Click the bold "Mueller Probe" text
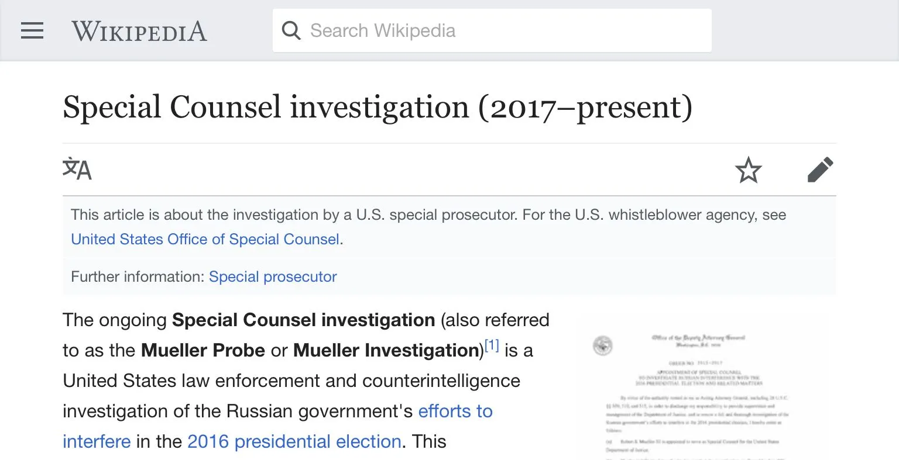 [x=203, y=351]
